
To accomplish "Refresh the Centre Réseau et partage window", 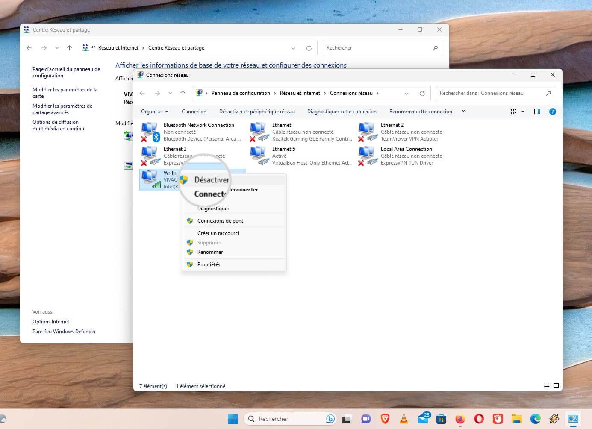I will tap(309, 48).
